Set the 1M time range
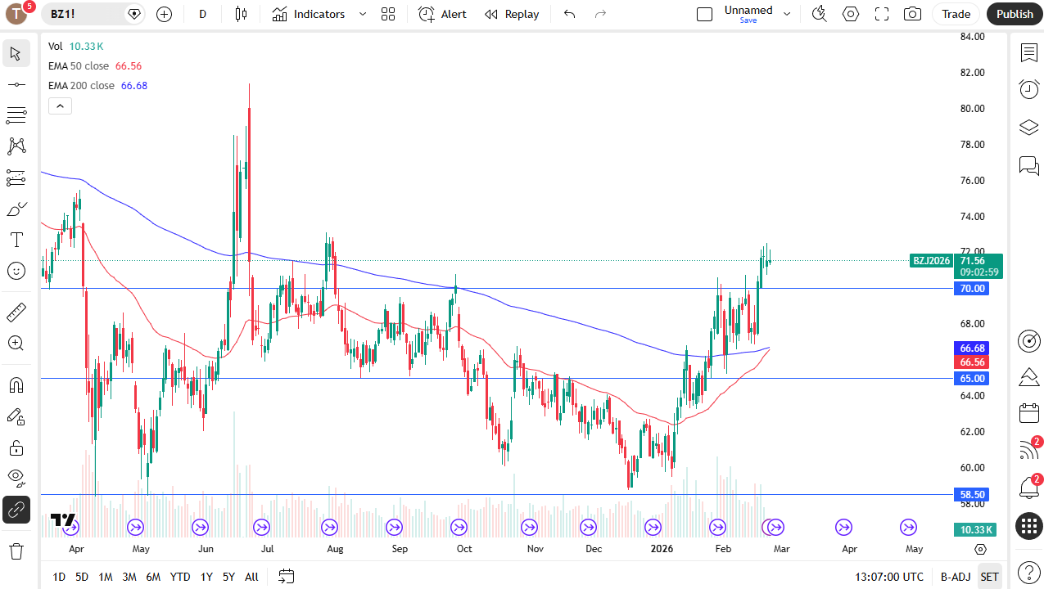The image size is (1044, 589). pyautogui.click(x=106, y=577)
